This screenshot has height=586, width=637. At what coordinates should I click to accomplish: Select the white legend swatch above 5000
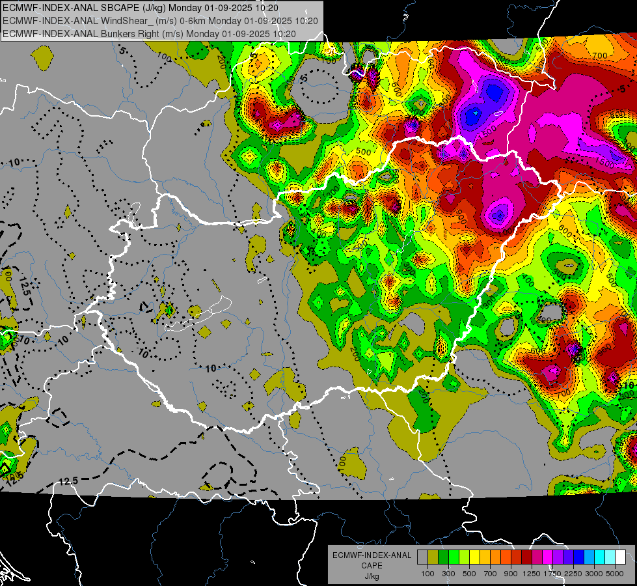[x=620, y=557]
